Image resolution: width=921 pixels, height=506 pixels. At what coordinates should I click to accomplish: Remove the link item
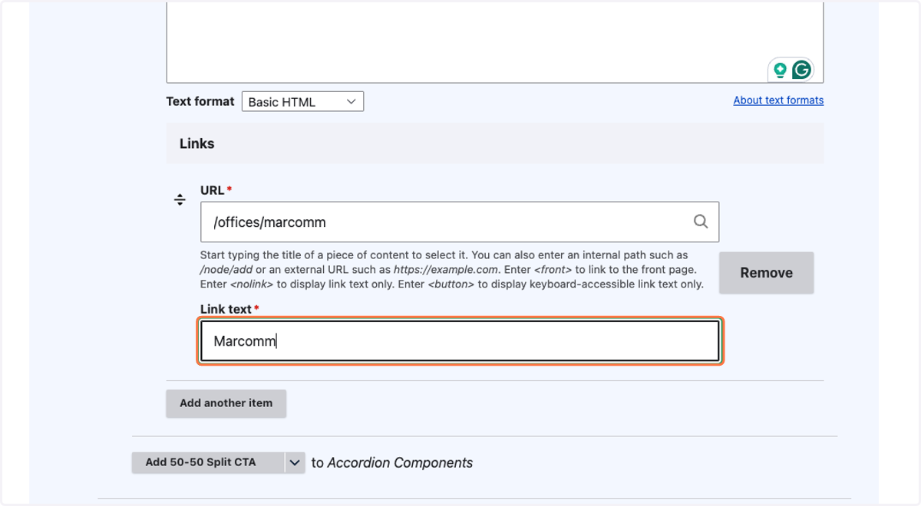tap(766, 273)
